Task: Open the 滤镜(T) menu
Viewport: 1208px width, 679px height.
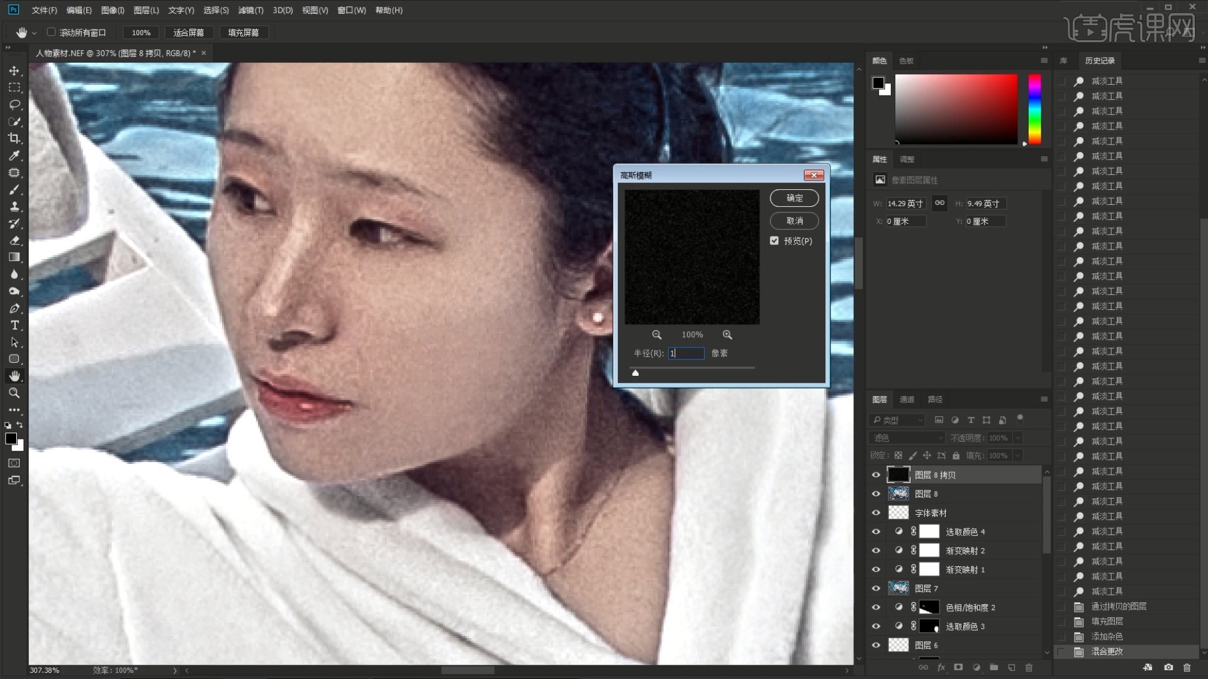Action: point(250,10)
